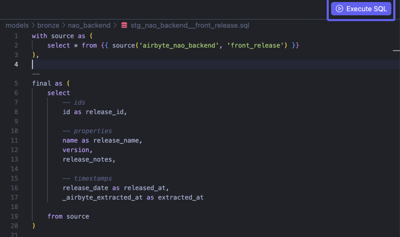The height and width of the screenshot is (237, 400).
Task: Click the database icon in the breadcrumb
Action: coord(124,25)
